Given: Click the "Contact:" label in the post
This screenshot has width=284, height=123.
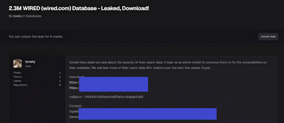Looking at the screenshot, I should pyautogui.click(x=75, y=106).
